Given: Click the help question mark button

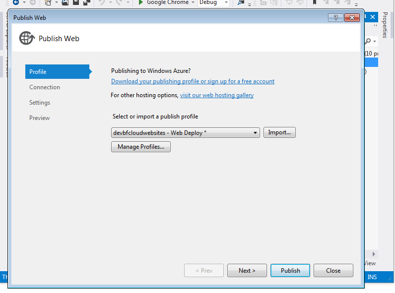Looking at the screenshot, I should point(335,18).
